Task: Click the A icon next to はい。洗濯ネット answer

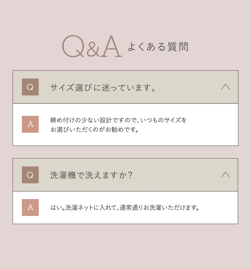Action: click(x=30, y=207)
